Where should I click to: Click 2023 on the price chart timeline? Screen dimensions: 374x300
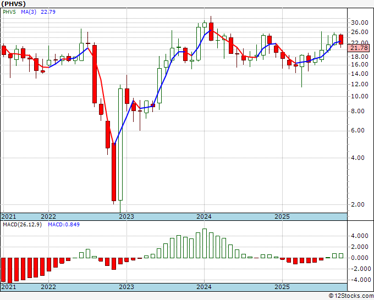click(x=127, y=216)
